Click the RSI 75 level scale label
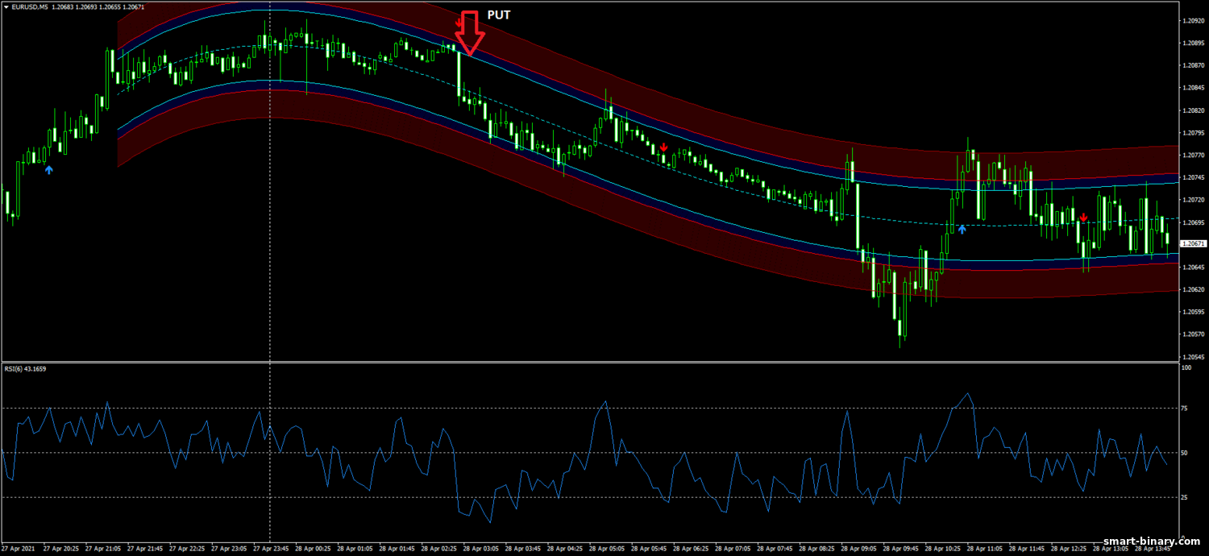The width and height of the screenshot is (1209, 556). 1186,409
